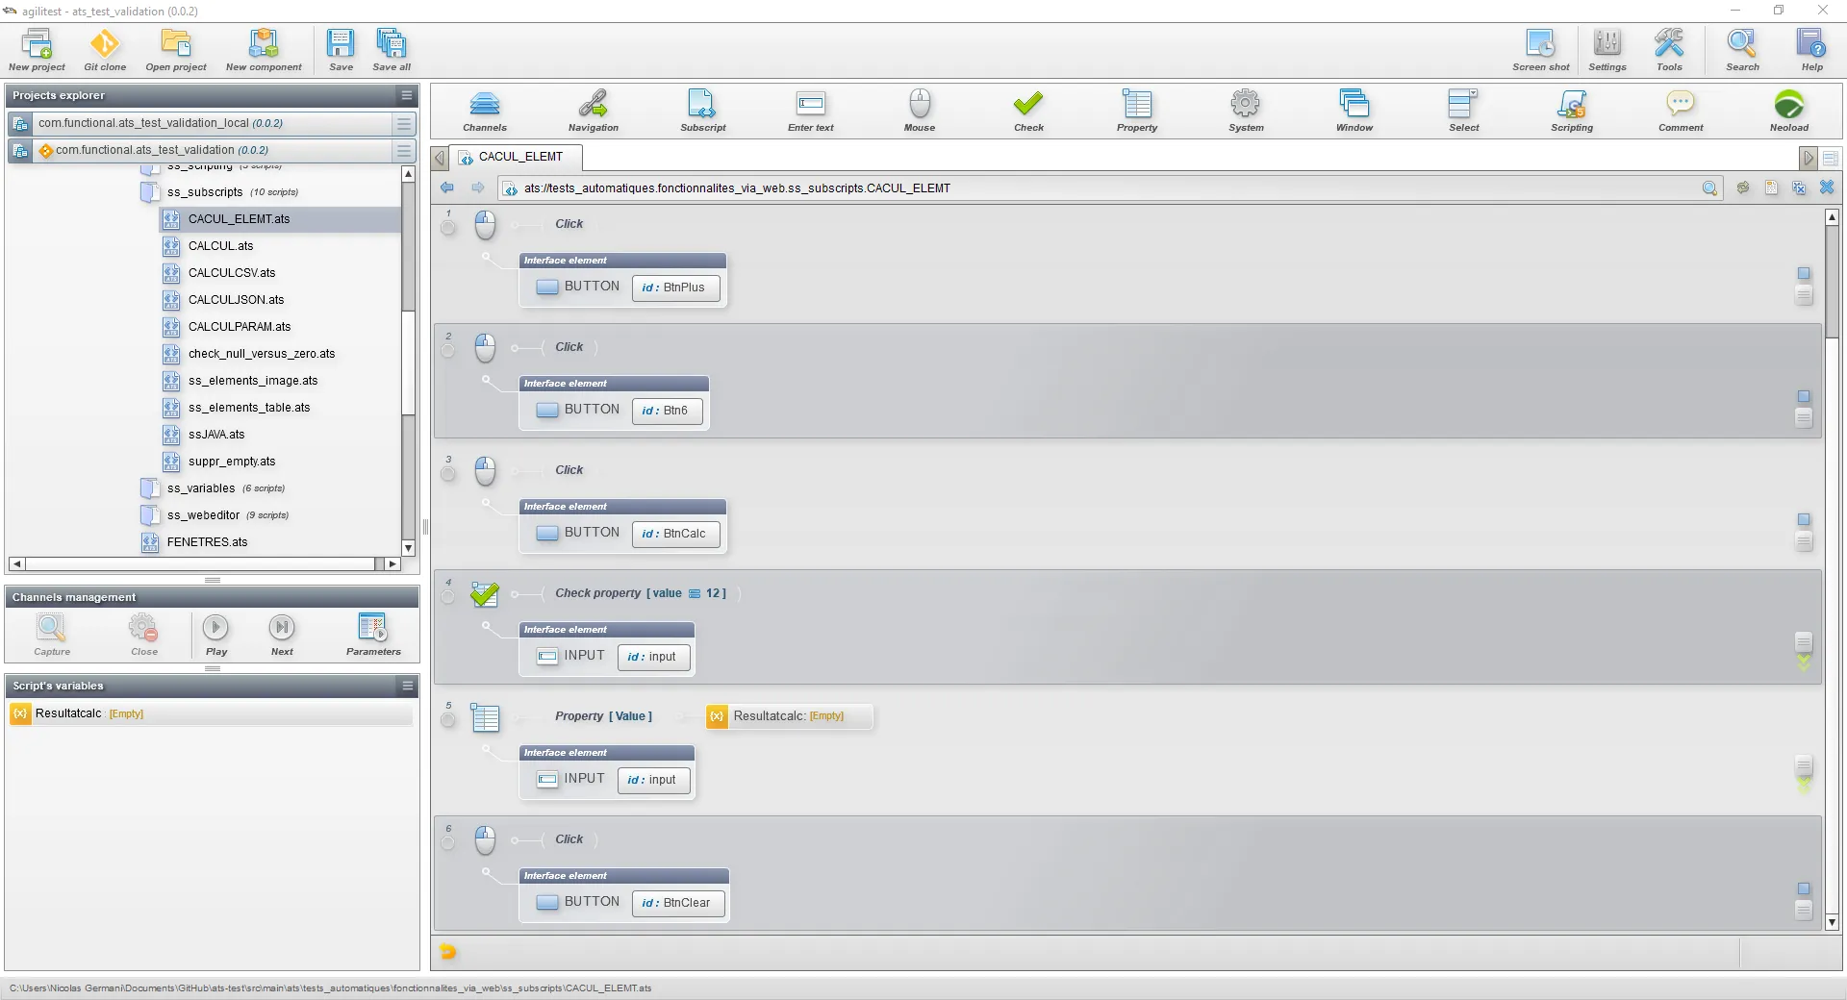This screenshot has width=1847, height=1000.
Task: Open the Parameters icon
Action: point(373,635)
